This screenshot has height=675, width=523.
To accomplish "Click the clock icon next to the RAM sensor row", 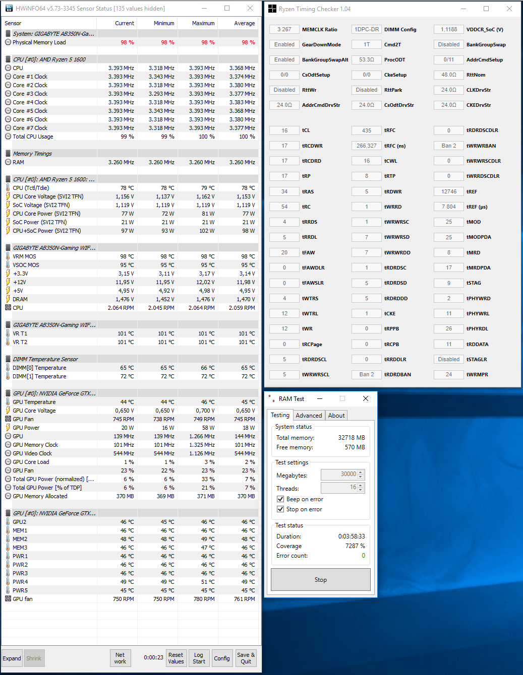I will click(x=8, y=162).
